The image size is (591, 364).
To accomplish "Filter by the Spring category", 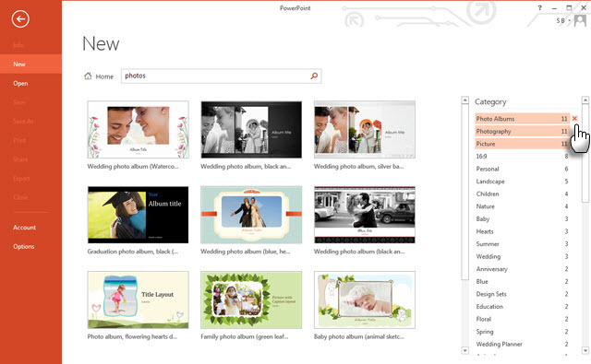I will point(522,332).
